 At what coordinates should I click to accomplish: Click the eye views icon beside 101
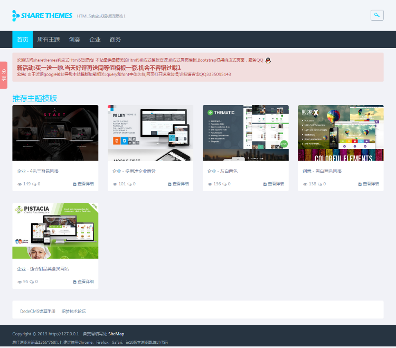click(x=115, y=184)
